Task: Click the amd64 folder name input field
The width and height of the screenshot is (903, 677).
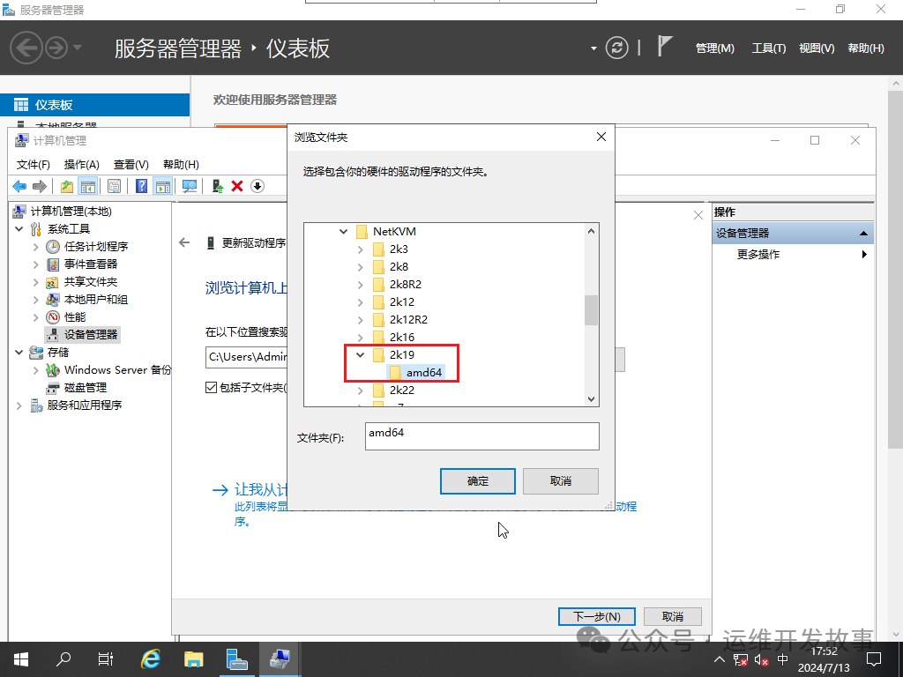Action: (x=481, y=435)
